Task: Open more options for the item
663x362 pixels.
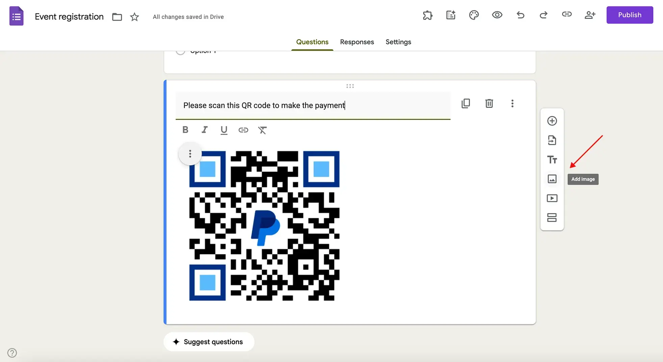Action: point(512,103)
